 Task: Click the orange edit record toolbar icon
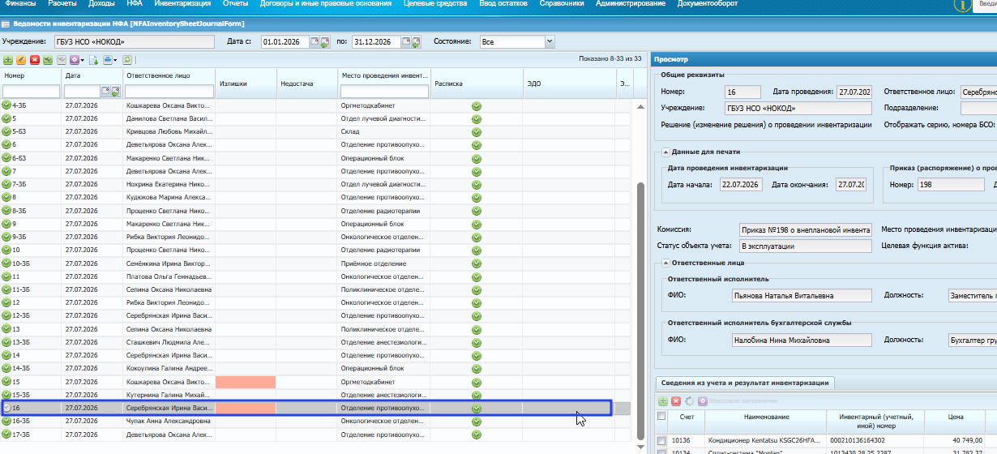(x=21, y=60)
